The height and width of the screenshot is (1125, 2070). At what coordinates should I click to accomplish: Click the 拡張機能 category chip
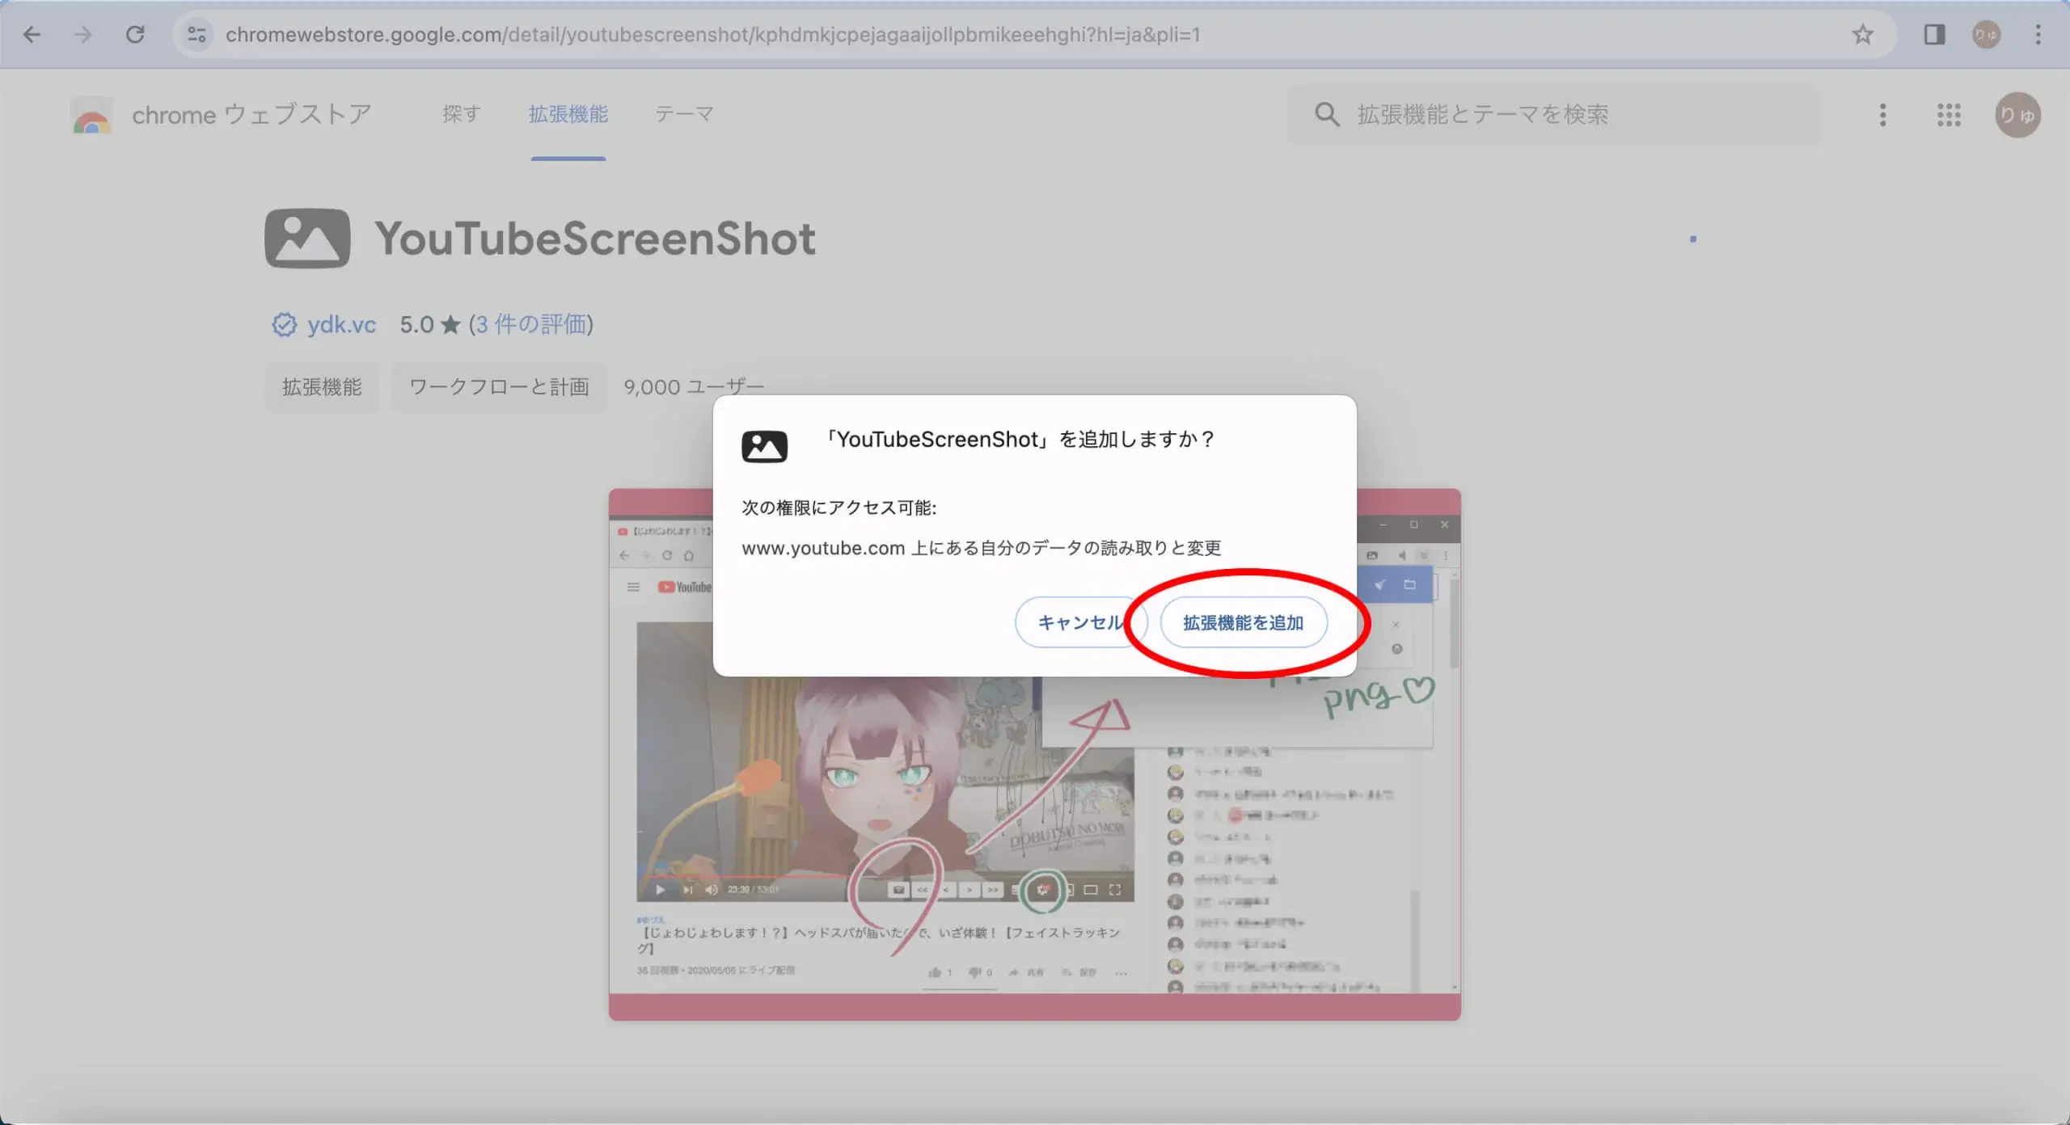pos(322,387)
